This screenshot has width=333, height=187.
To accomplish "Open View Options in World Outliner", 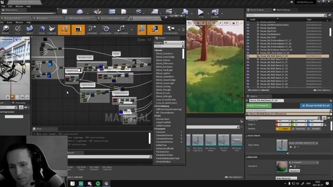I will pos(322,90).
